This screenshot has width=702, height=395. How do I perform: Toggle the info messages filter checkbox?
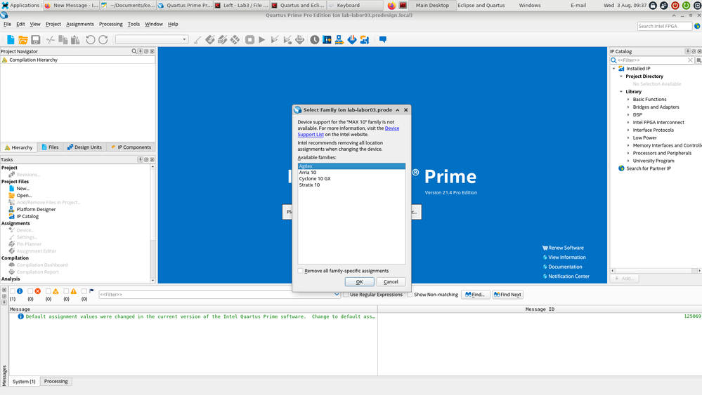13,291
